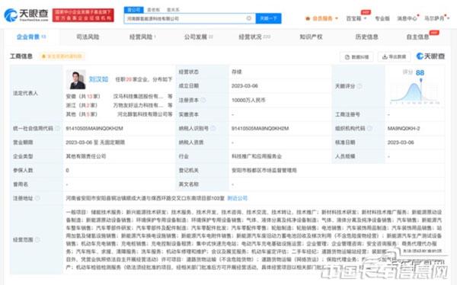Select the 查老板 search tab
The height and width of the screenshot is (285, 457).
(x=153, y=10)
